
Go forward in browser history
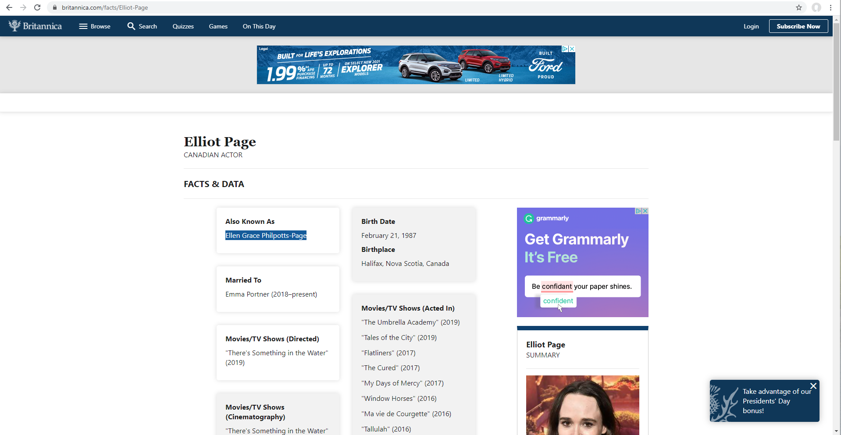click(23, 7)
